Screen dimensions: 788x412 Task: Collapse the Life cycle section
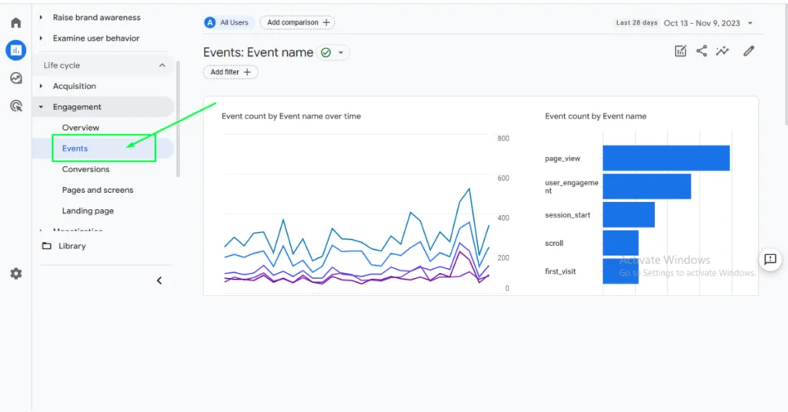[x=162, y=66]
